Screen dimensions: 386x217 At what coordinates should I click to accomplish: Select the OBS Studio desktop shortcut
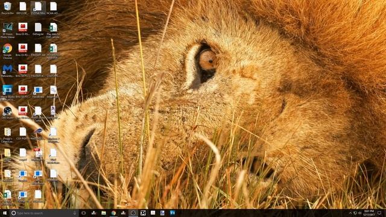pos(7,113)
